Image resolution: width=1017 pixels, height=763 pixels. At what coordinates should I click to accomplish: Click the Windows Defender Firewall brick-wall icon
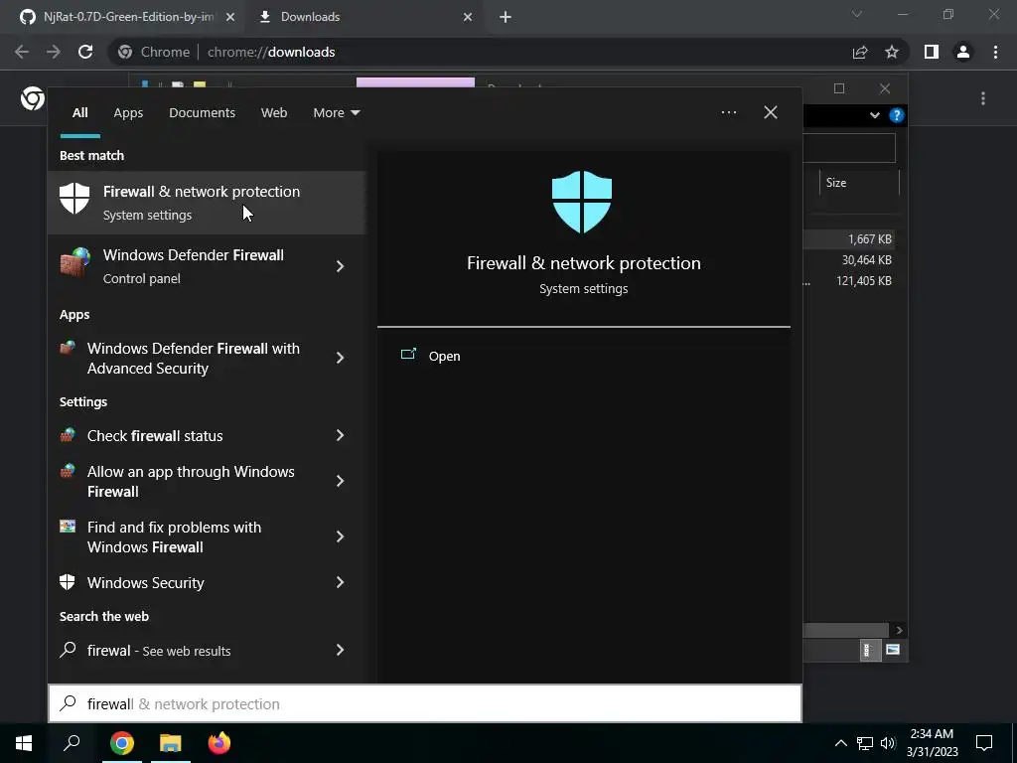click(x=74, y=262)
